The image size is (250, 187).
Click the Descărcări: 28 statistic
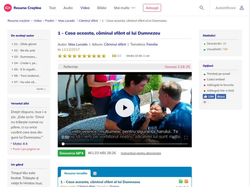216,44
